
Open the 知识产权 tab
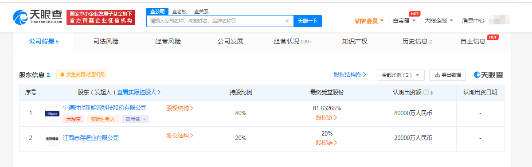click(x=355, y=41)
